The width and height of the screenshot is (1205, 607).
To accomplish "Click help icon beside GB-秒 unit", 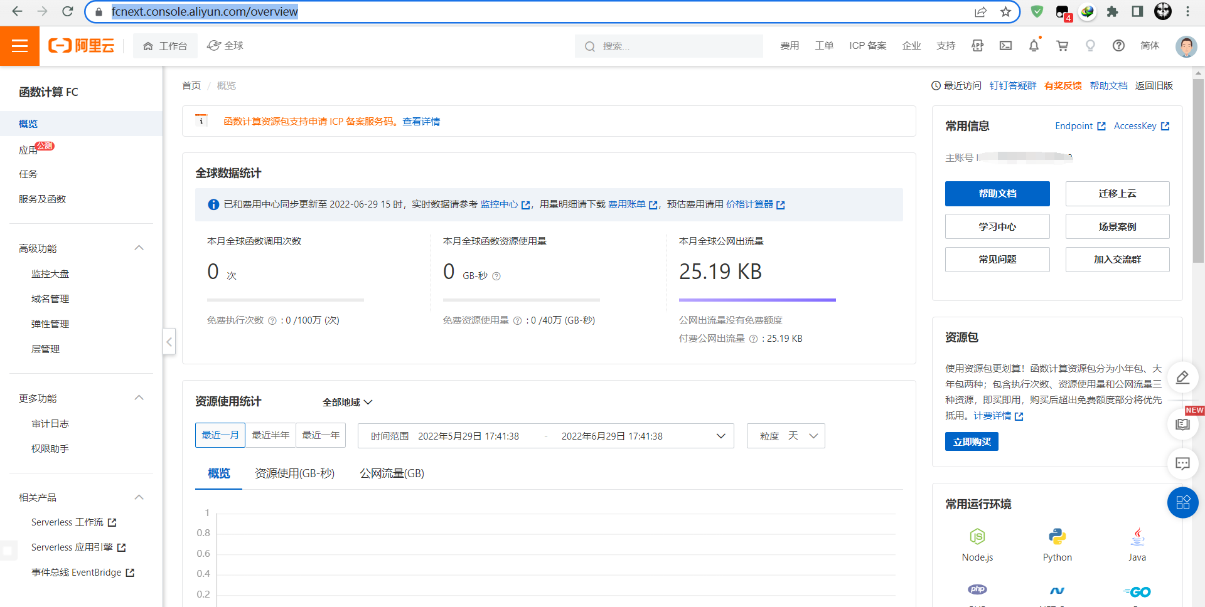I will pos(496,276).
